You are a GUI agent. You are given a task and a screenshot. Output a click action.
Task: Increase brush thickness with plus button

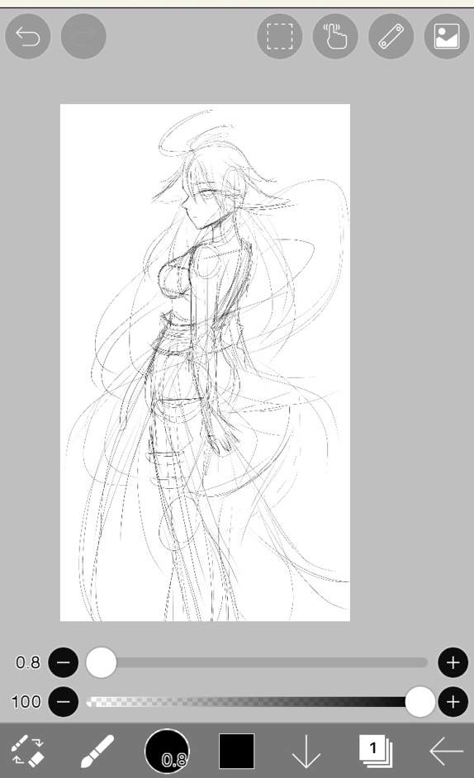click(x=453, y=662)
